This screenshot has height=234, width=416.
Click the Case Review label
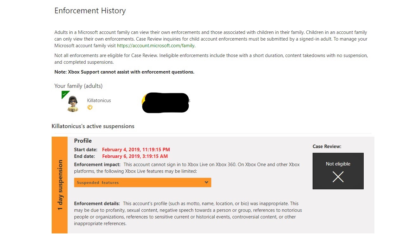tap(327, 146)
